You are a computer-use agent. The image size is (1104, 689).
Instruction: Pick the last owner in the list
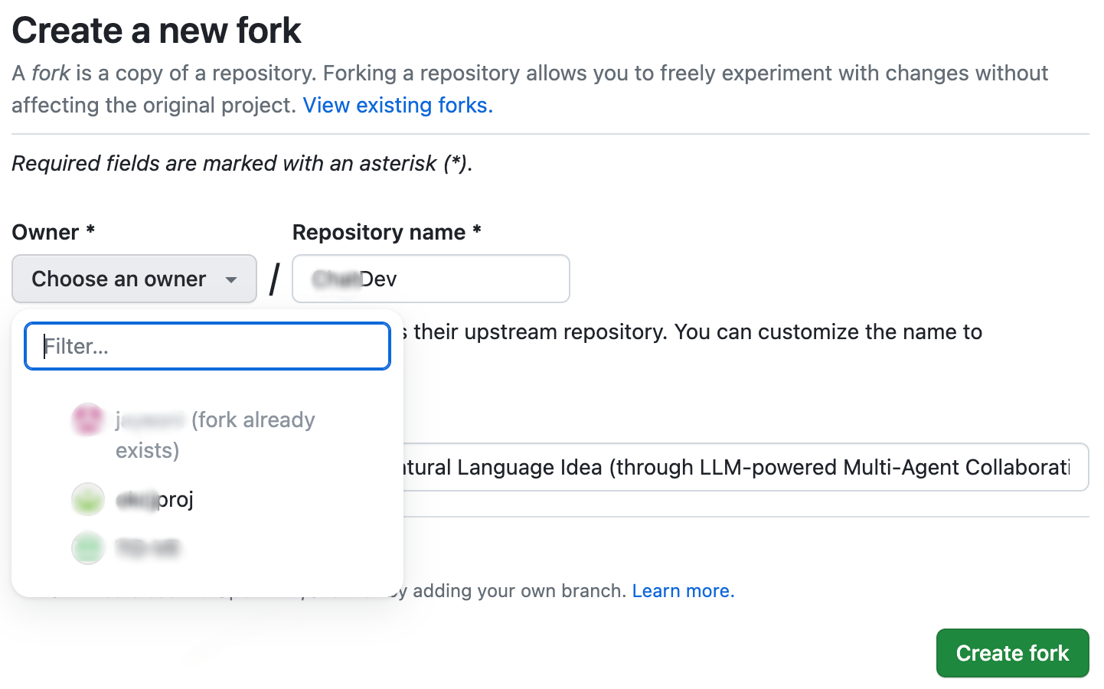pyautogui.click(x=148, y=548)
